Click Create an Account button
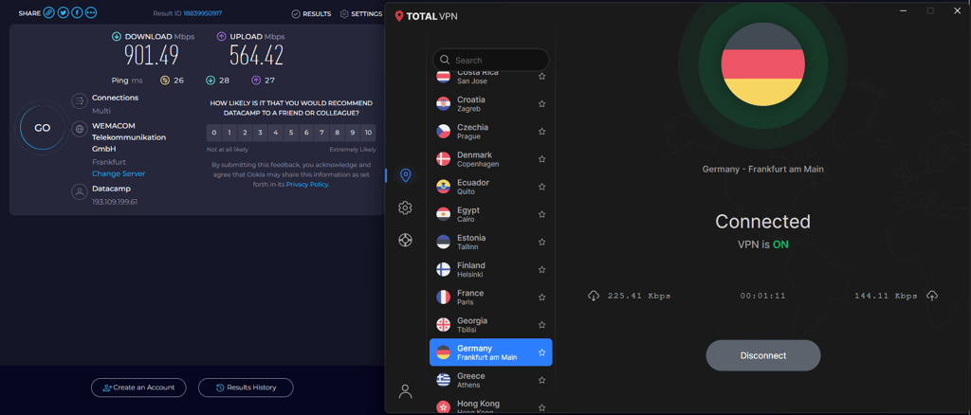Viewport: 971px width, 415px height. (x=138, y=388)
